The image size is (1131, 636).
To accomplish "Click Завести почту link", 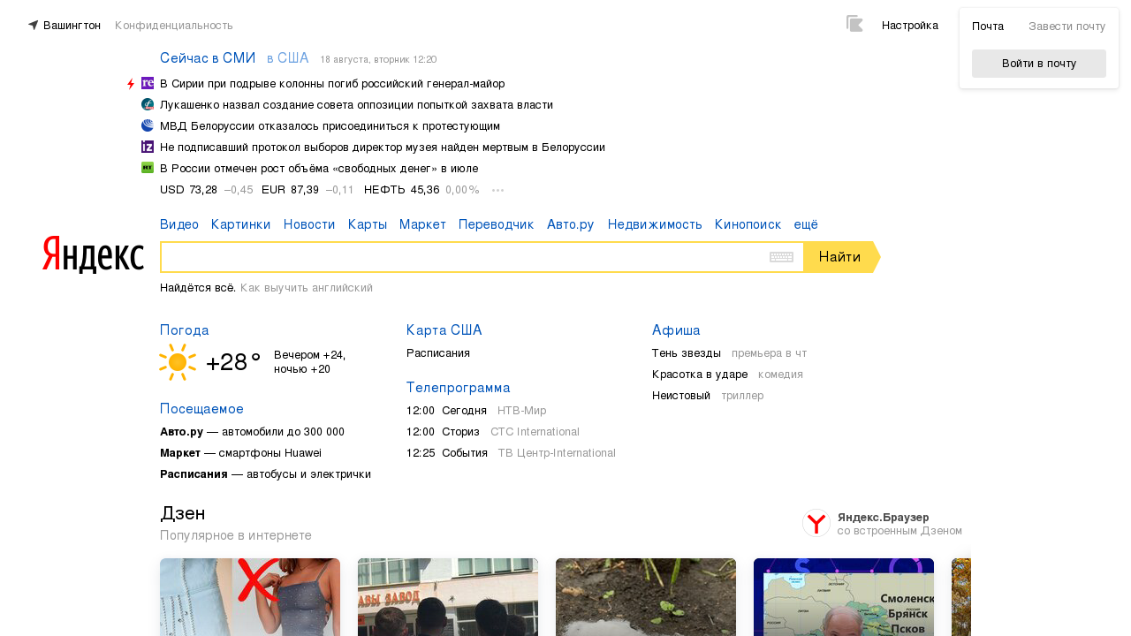I will 1067,26.
